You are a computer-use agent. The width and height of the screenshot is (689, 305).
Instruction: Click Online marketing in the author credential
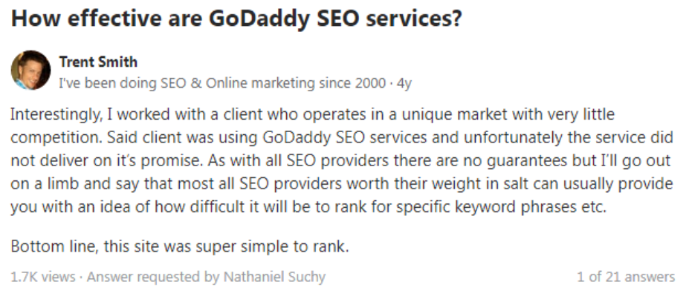point(260,83)
